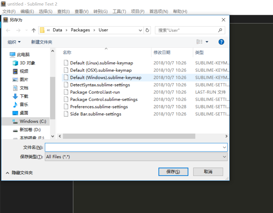
Task: Click the 下载 blue arrow icon
Action: pos(15,96)
